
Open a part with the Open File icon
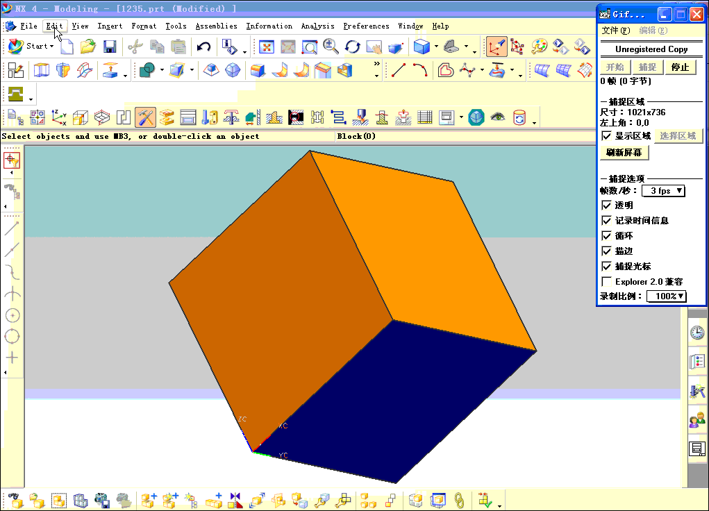[x=87, y=46]
